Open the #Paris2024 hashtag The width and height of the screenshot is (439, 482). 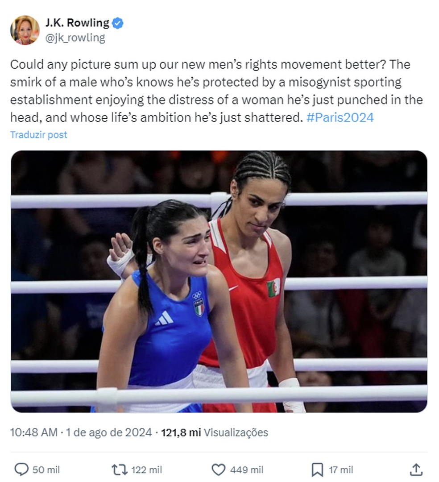(x=340, y=118)
